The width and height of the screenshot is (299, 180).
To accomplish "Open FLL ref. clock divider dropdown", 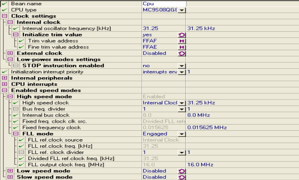I will pos(182,153).
